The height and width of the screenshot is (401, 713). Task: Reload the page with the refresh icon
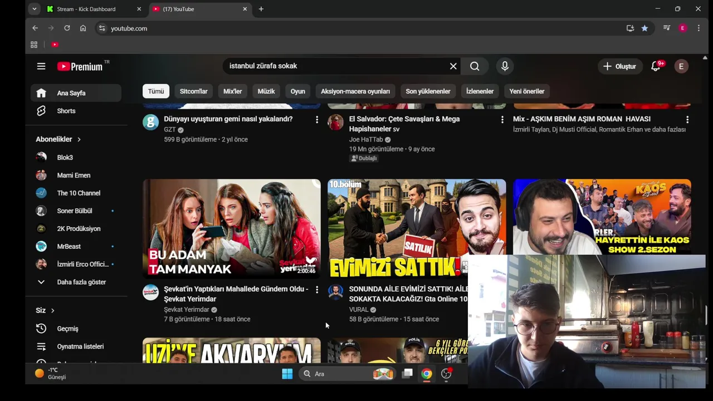coord(67,28)
